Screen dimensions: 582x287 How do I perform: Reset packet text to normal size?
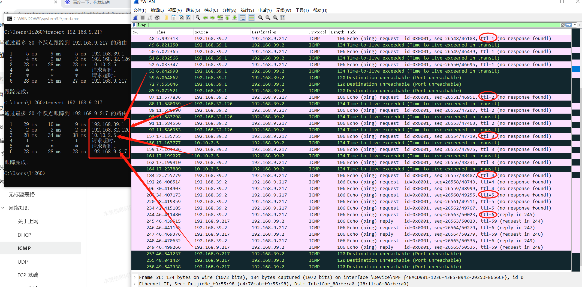275,18
